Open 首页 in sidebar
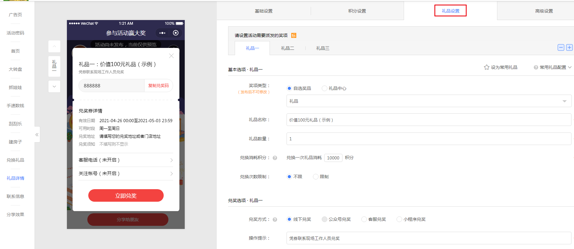 pyautogui.click(x=15, y=51)
